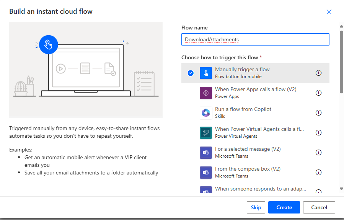Screen dimensions: 344x220
Task: Uncheck the Manually trigger a flow checkmark
Action: pos(191,73)
